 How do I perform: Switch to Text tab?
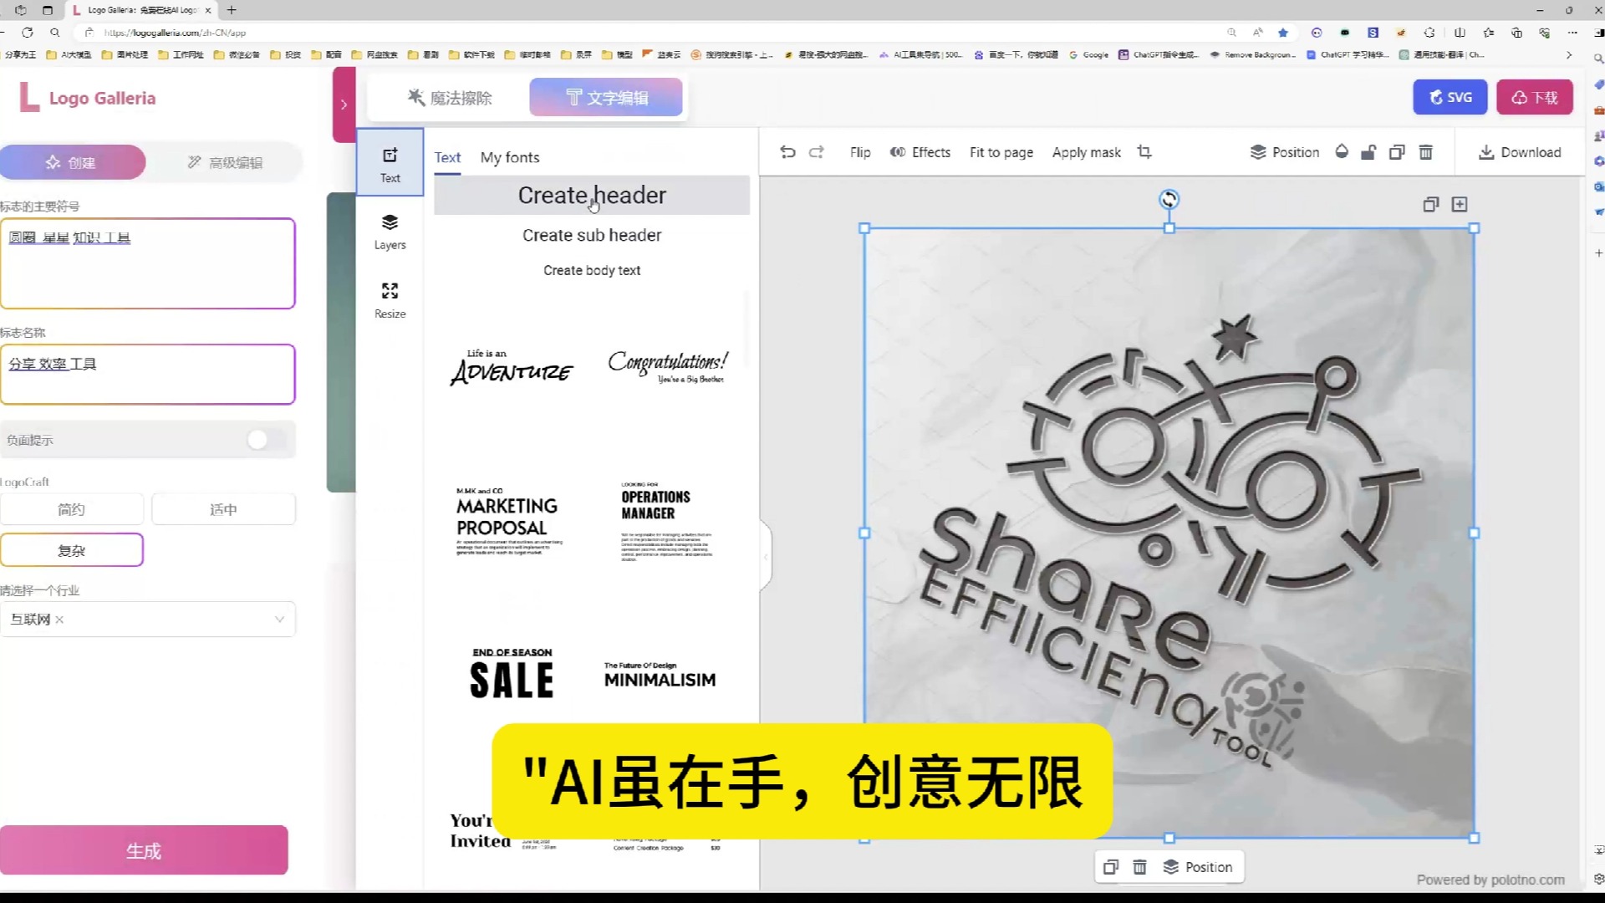point(446,156)
